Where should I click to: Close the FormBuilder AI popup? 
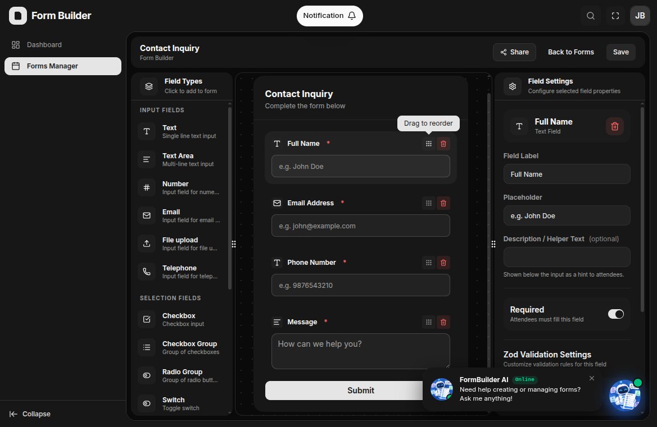pos(592,378)
